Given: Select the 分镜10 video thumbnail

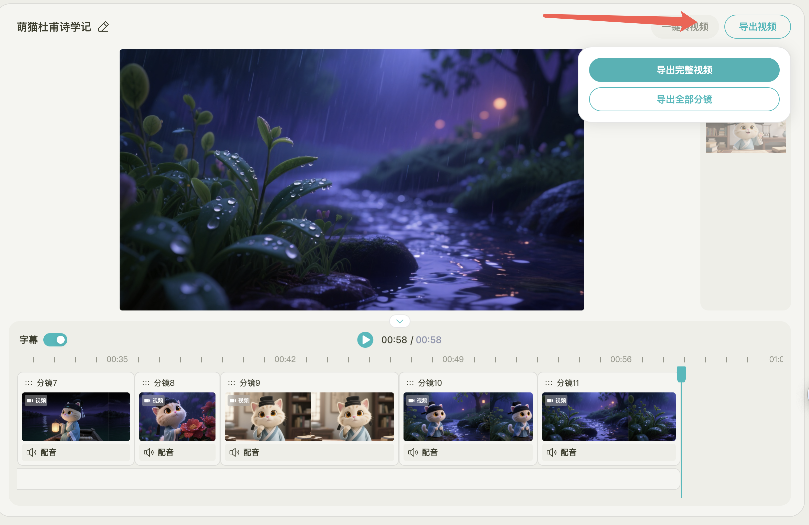Looking at the screenshot, I should click(468, 417).
